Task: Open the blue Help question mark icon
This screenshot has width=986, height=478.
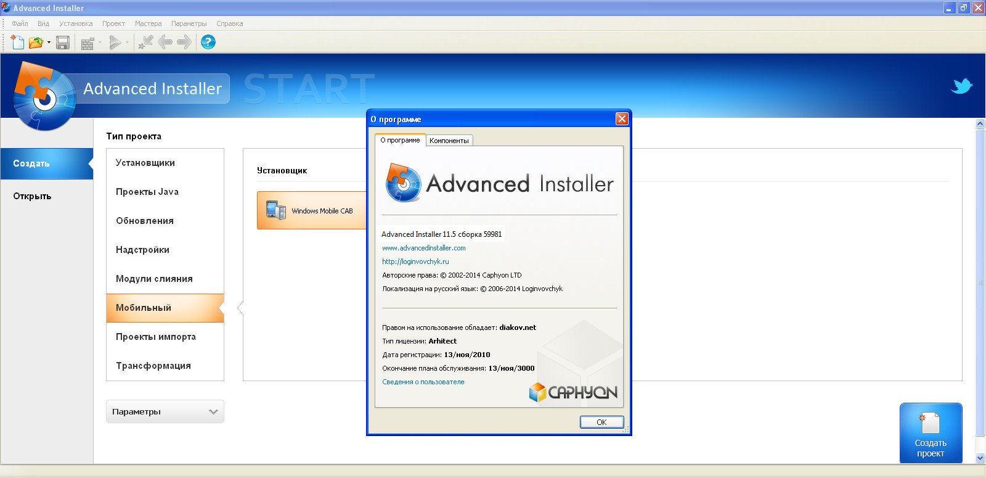Action: [208, 43]
